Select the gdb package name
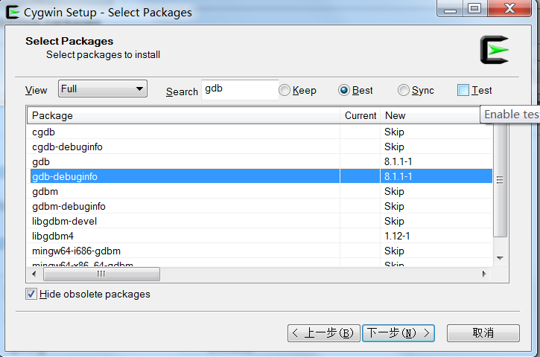The height and width of the screenshot is (357, 540). coord(41,161)
